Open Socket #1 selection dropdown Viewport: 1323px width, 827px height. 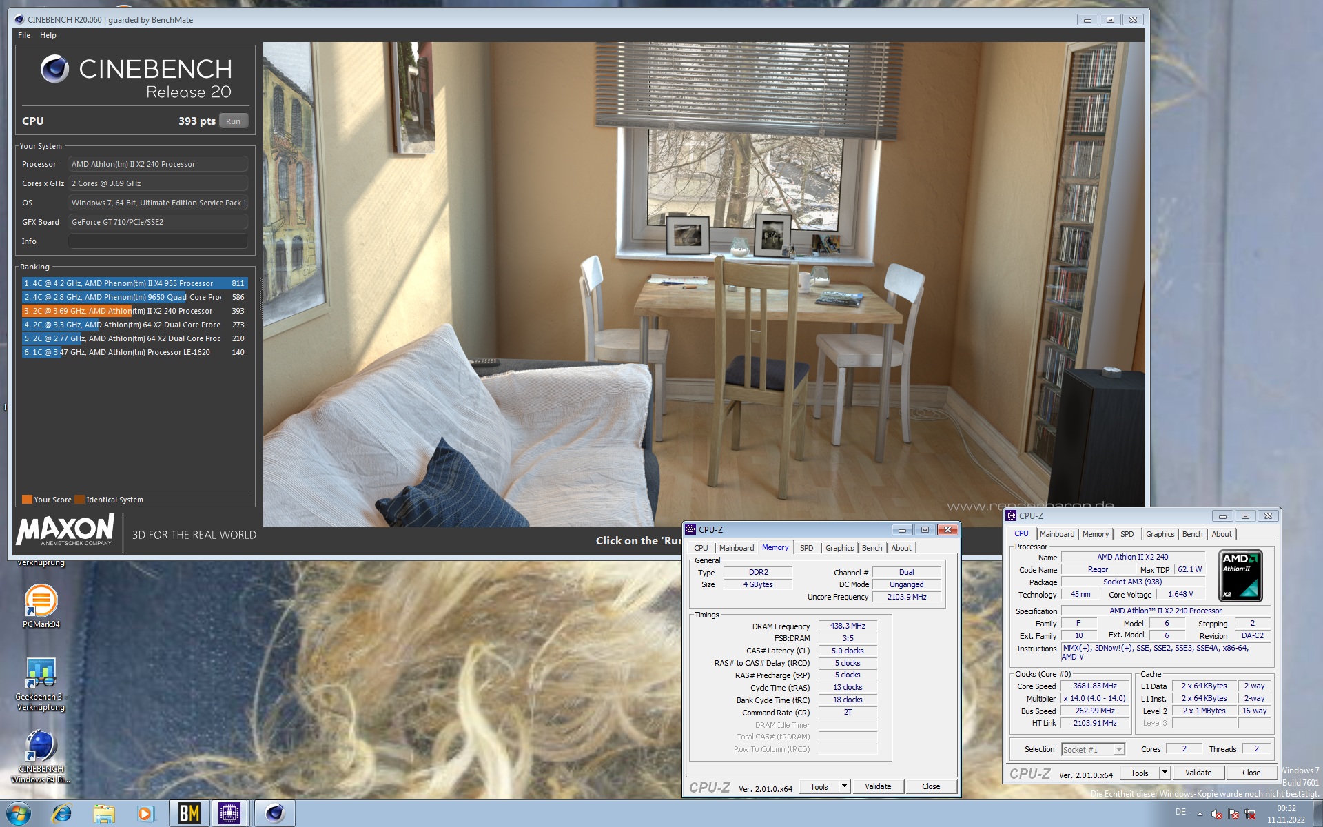pyautogui.click(x=1093, y=750)
